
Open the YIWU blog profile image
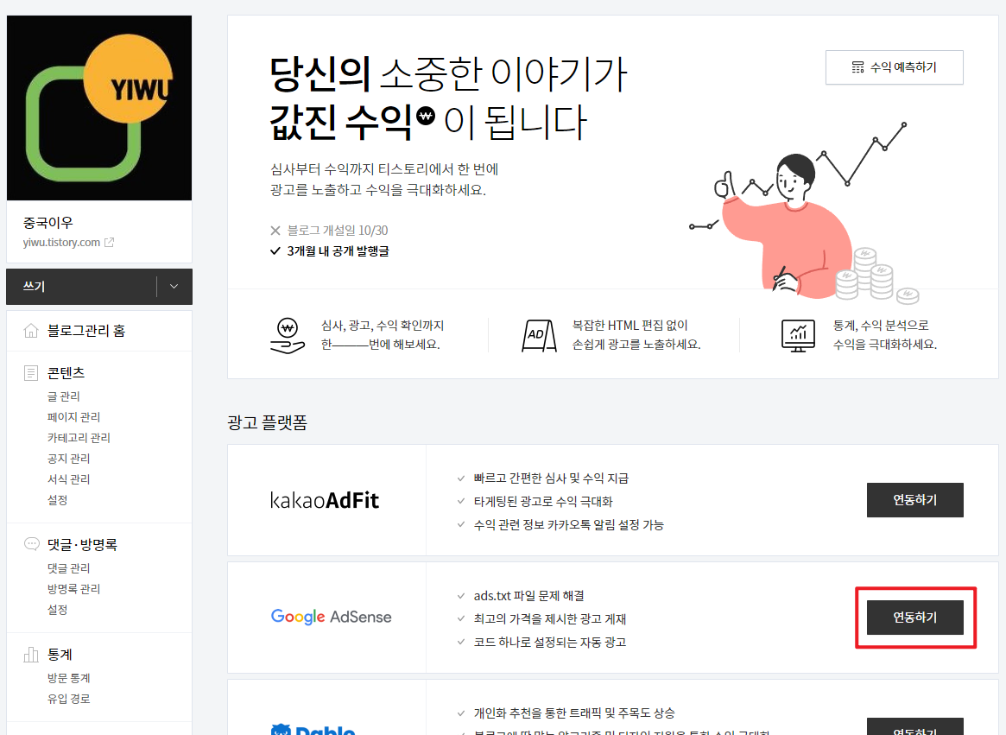[x=98, y=108]
